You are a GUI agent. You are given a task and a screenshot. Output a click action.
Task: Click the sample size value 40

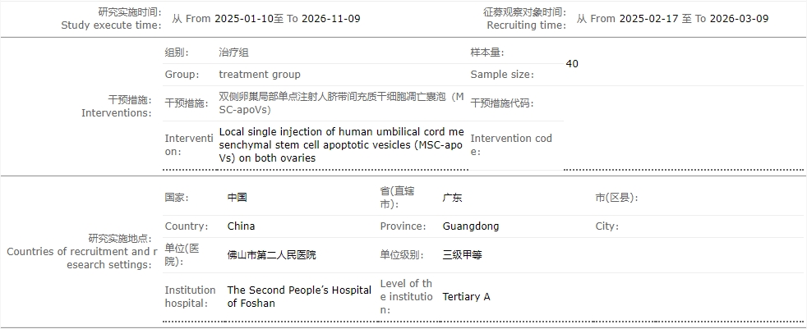pos(572,64)
